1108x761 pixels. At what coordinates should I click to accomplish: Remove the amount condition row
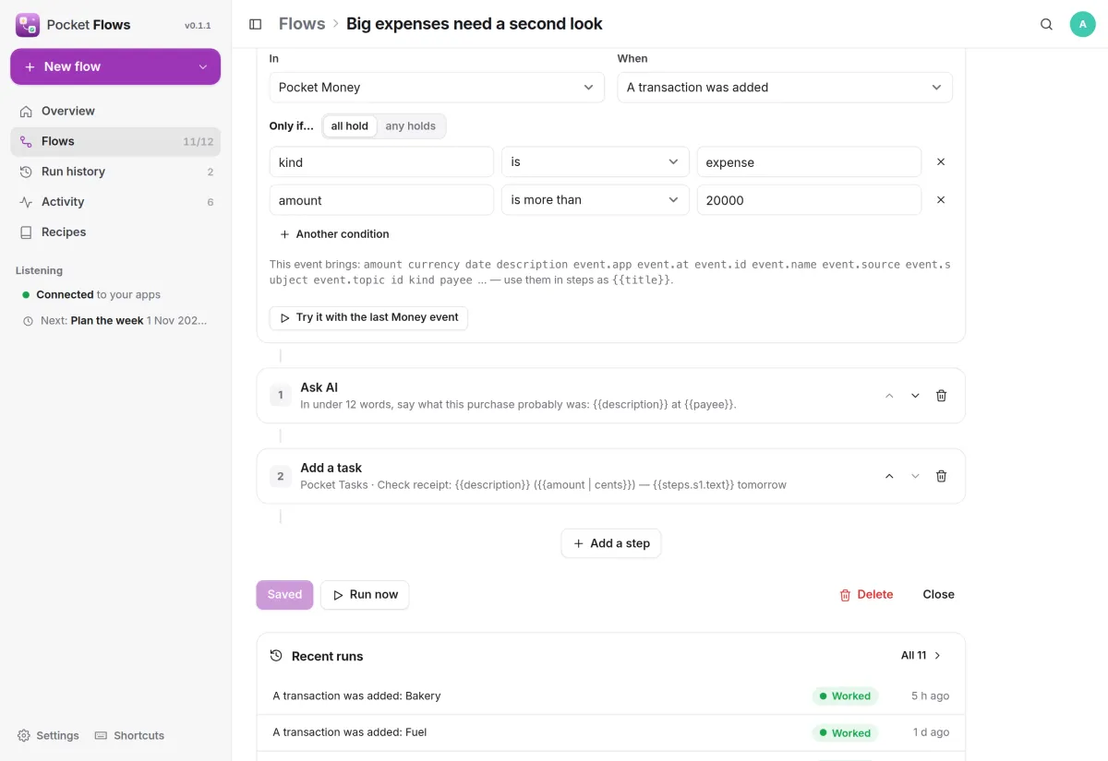941,199
